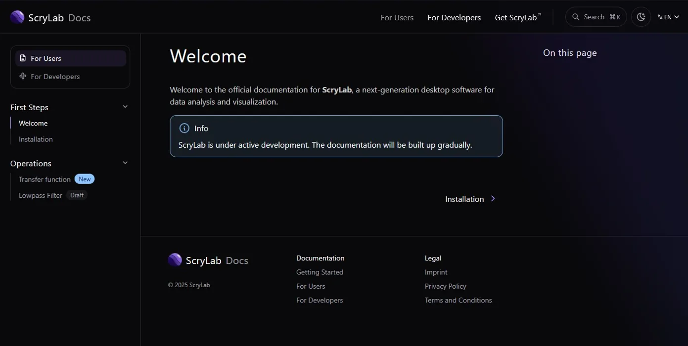Click the info icon in the Info callout
This screenshot has width=688, height=346.
tap(184, 128)
